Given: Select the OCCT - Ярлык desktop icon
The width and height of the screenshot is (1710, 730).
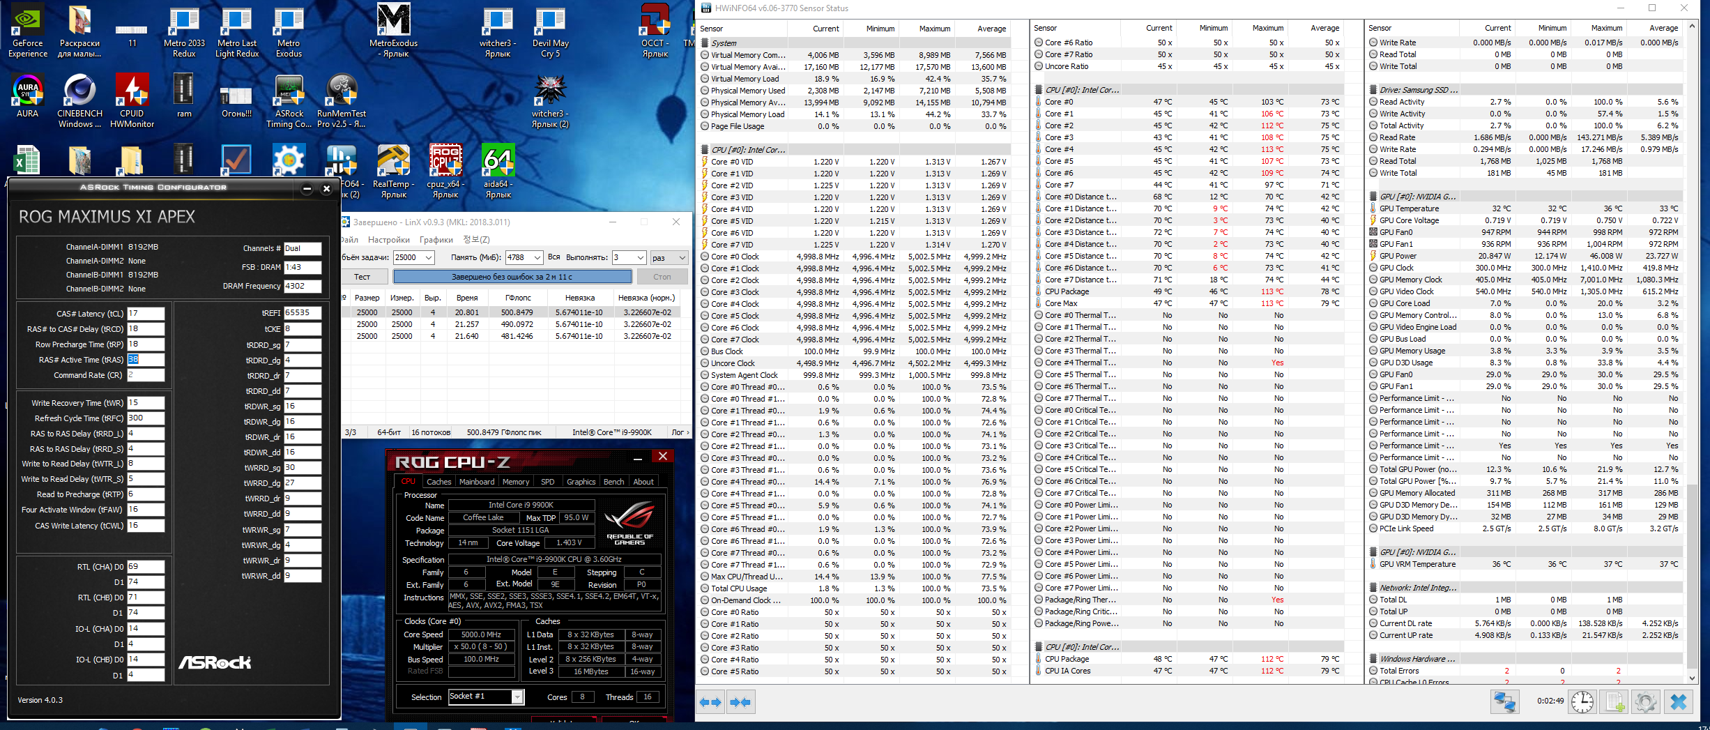Looking at the screenshot, I should tap(655, 31).
